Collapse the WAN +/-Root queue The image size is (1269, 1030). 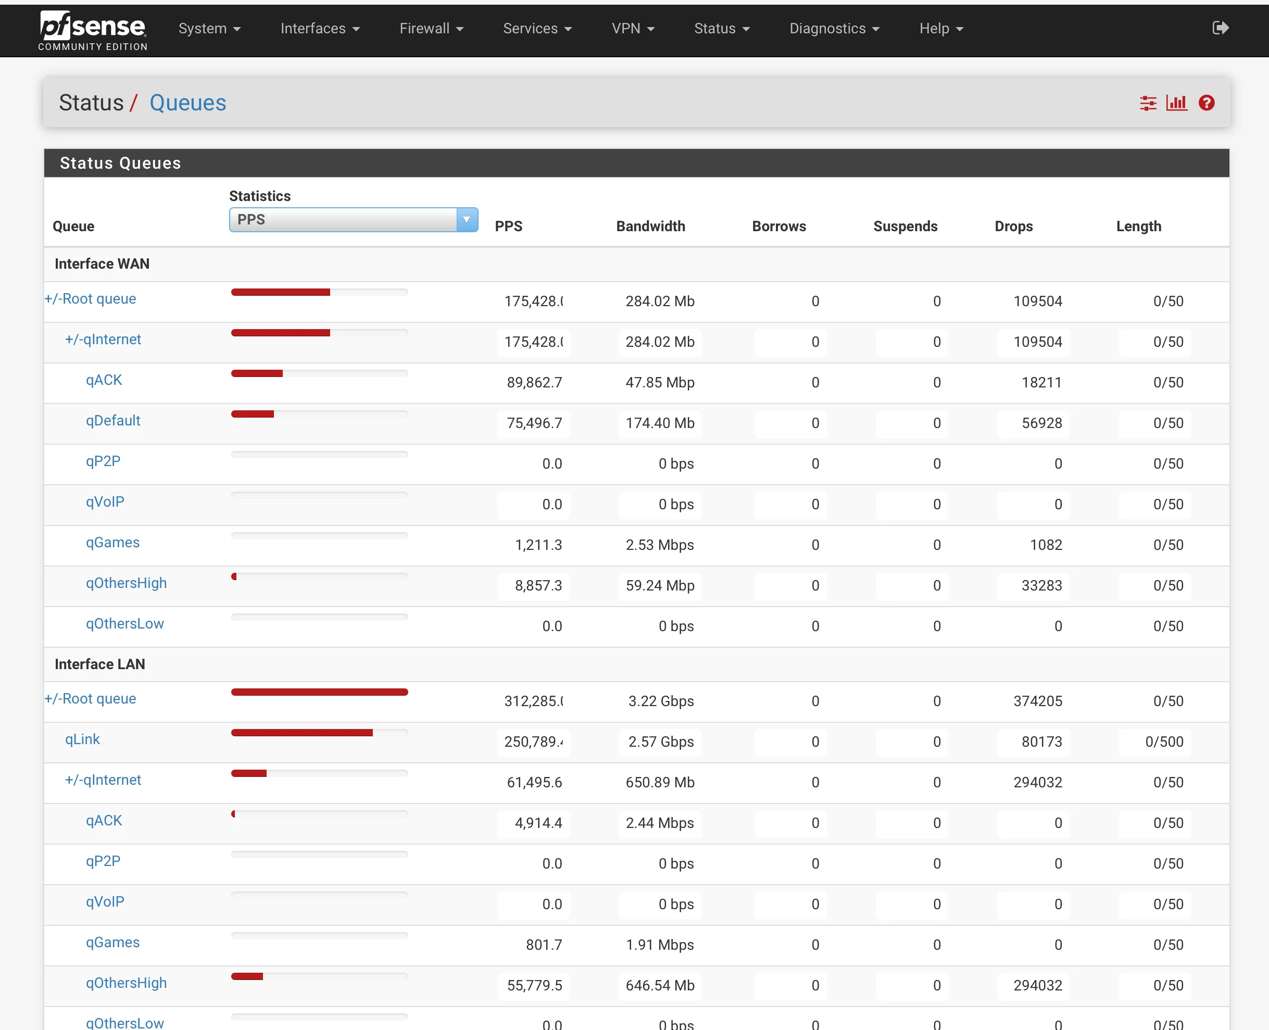[x=90, y=298]
